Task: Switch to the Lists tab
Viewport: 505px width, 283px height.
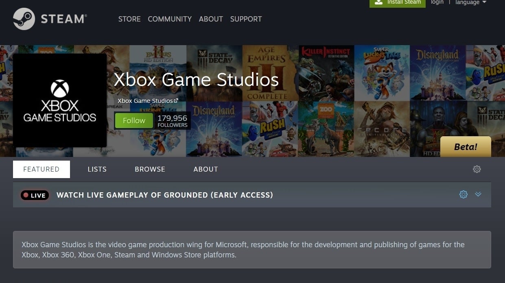Action: click(97, 169)
